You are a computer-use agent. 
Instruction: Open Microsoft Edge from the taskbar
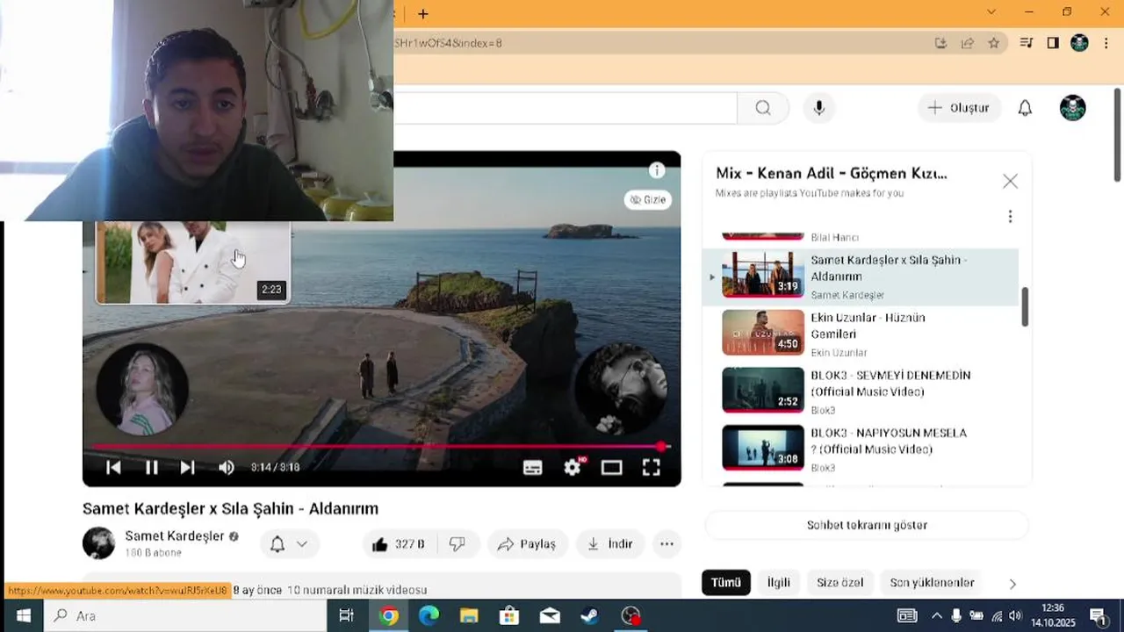click(x=429, y=615)
